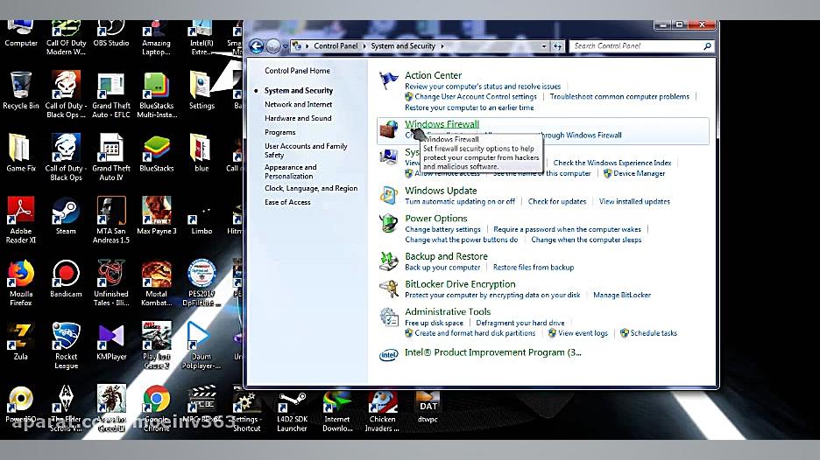820x460 pixels.
Task: Open Clock, Language, and Region category
Action: (x=311, y=189)
